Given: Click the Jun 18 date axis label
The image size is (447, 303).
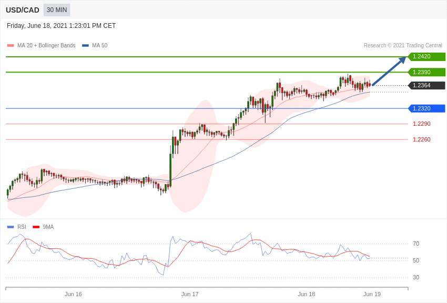Looking at the screenshot, I should 307,294.
